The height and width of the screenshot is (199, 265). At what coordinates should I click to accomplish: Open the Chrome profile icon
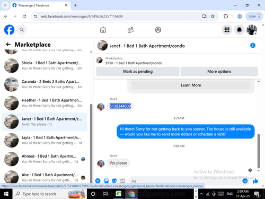click(x=240, y=16)
